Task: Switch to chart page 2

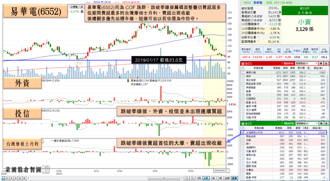Action: pos(7,178)
